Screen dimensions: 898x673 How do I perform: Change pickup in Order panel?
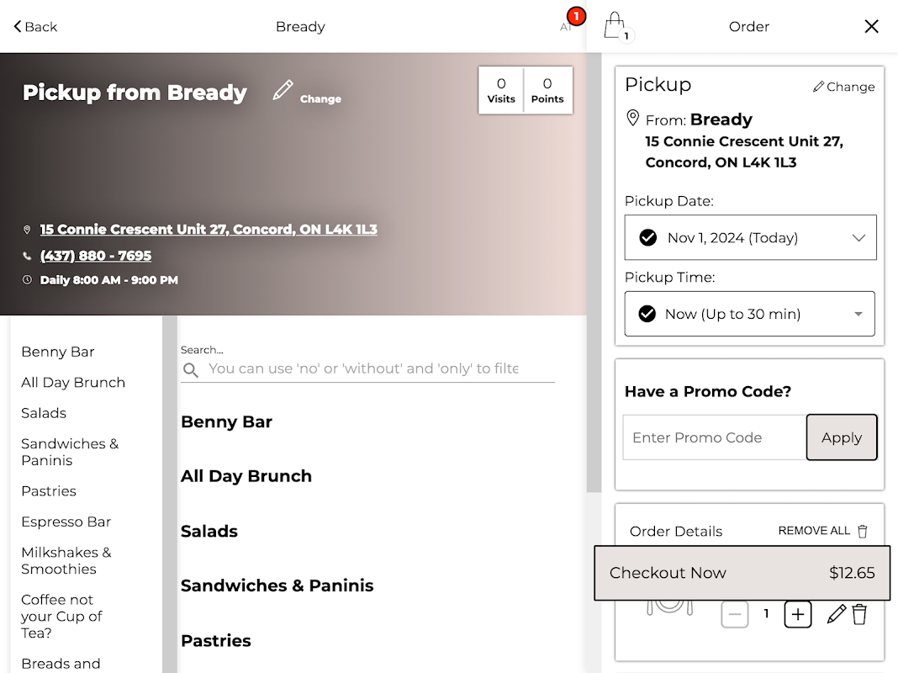click(x=843, y=87)
